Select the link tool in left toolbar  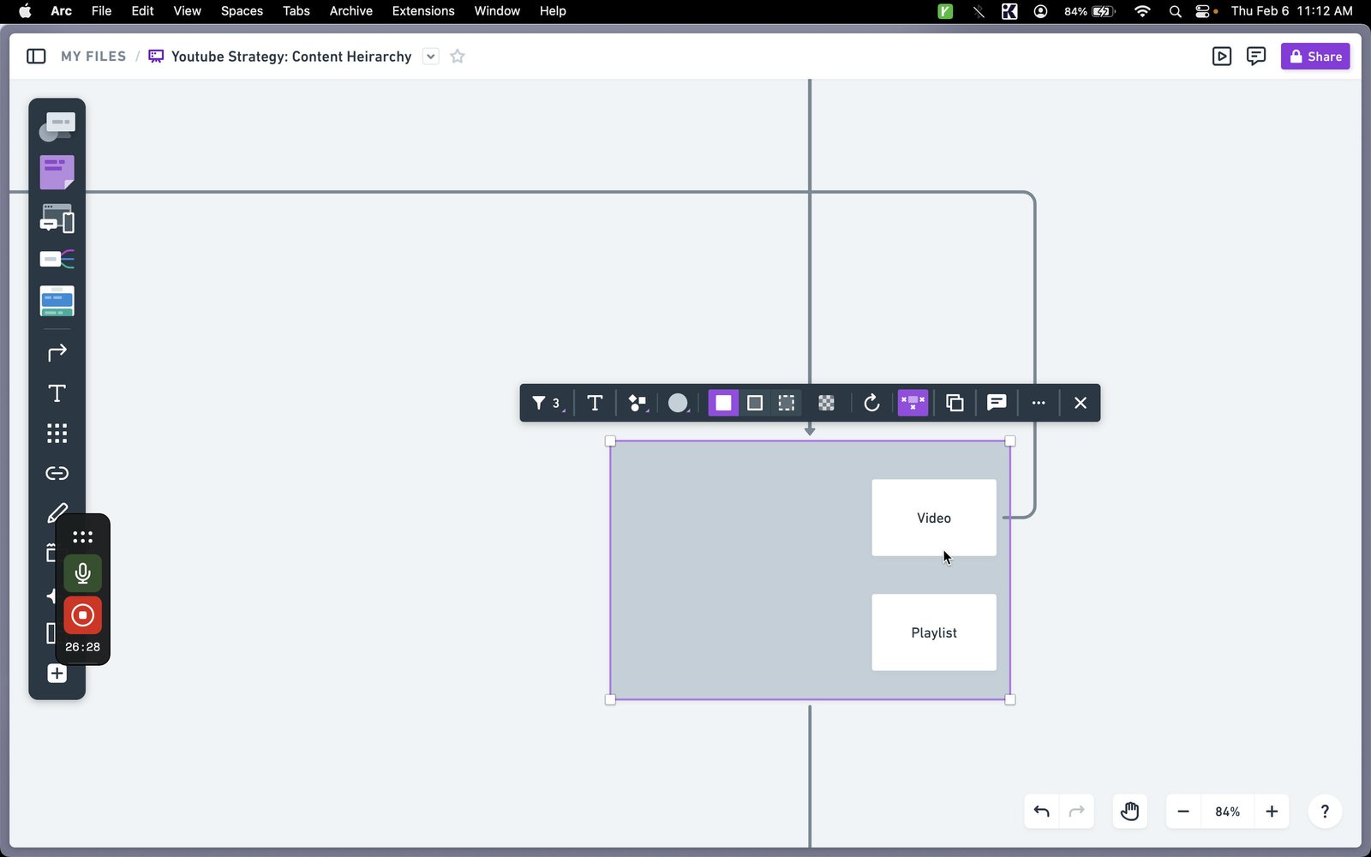coord(57,473)
